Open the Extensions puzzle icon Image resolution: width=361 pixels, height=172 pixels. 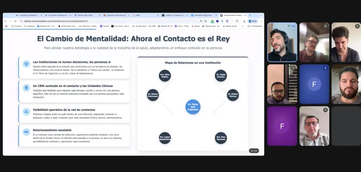(x=237, y=21)
